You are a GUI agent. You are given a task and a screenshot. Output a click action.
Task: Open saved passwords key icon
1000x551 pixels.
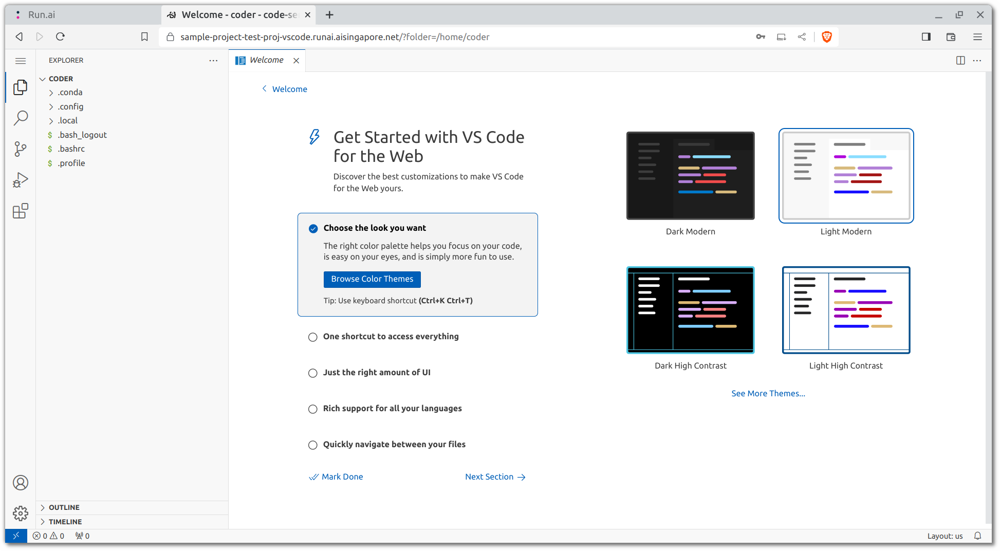(761, 36)
